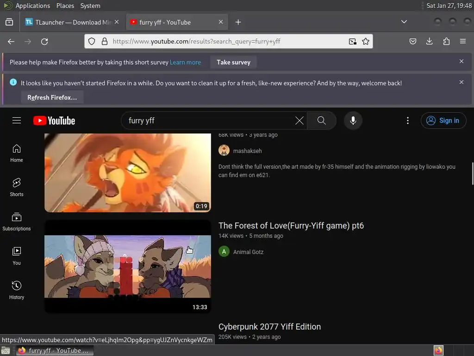Open mashakseh channel name link
This screenshot has width=474, height=356.
247,151
